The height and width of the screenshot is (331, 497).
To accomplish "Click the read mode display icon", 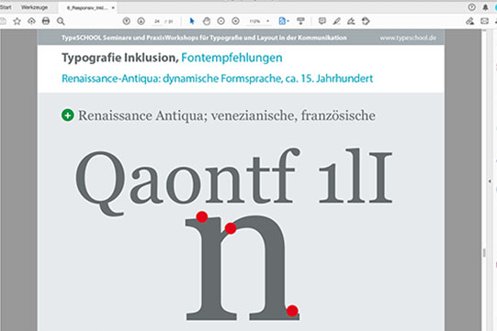I will click(300, 21).
